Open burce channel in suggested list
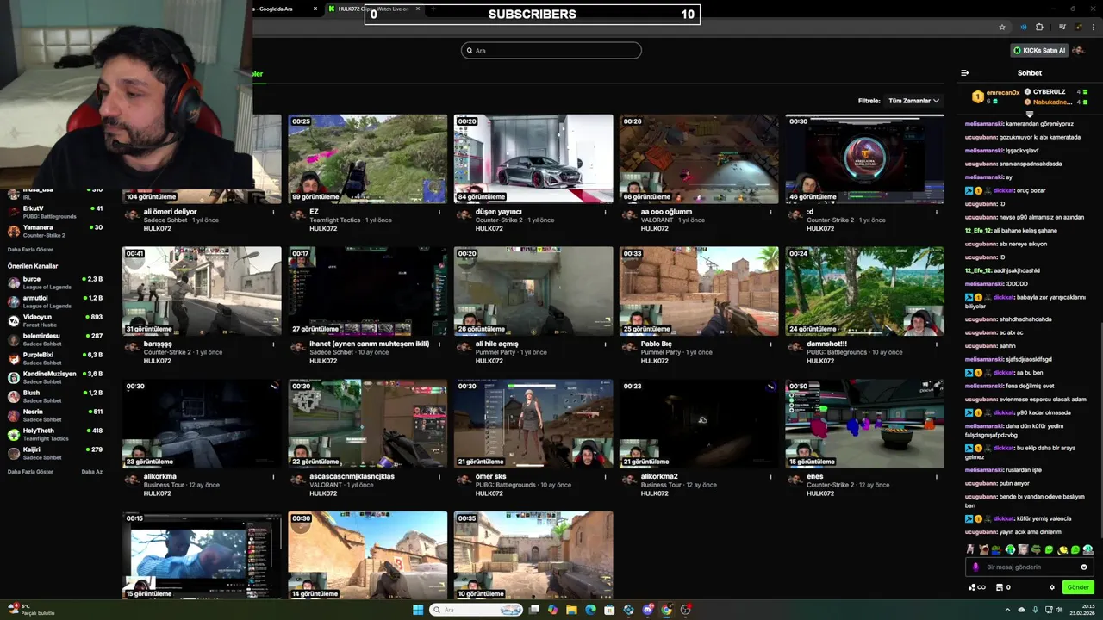Viewport: 1103px width, 620px height. (x=55, y=282)
